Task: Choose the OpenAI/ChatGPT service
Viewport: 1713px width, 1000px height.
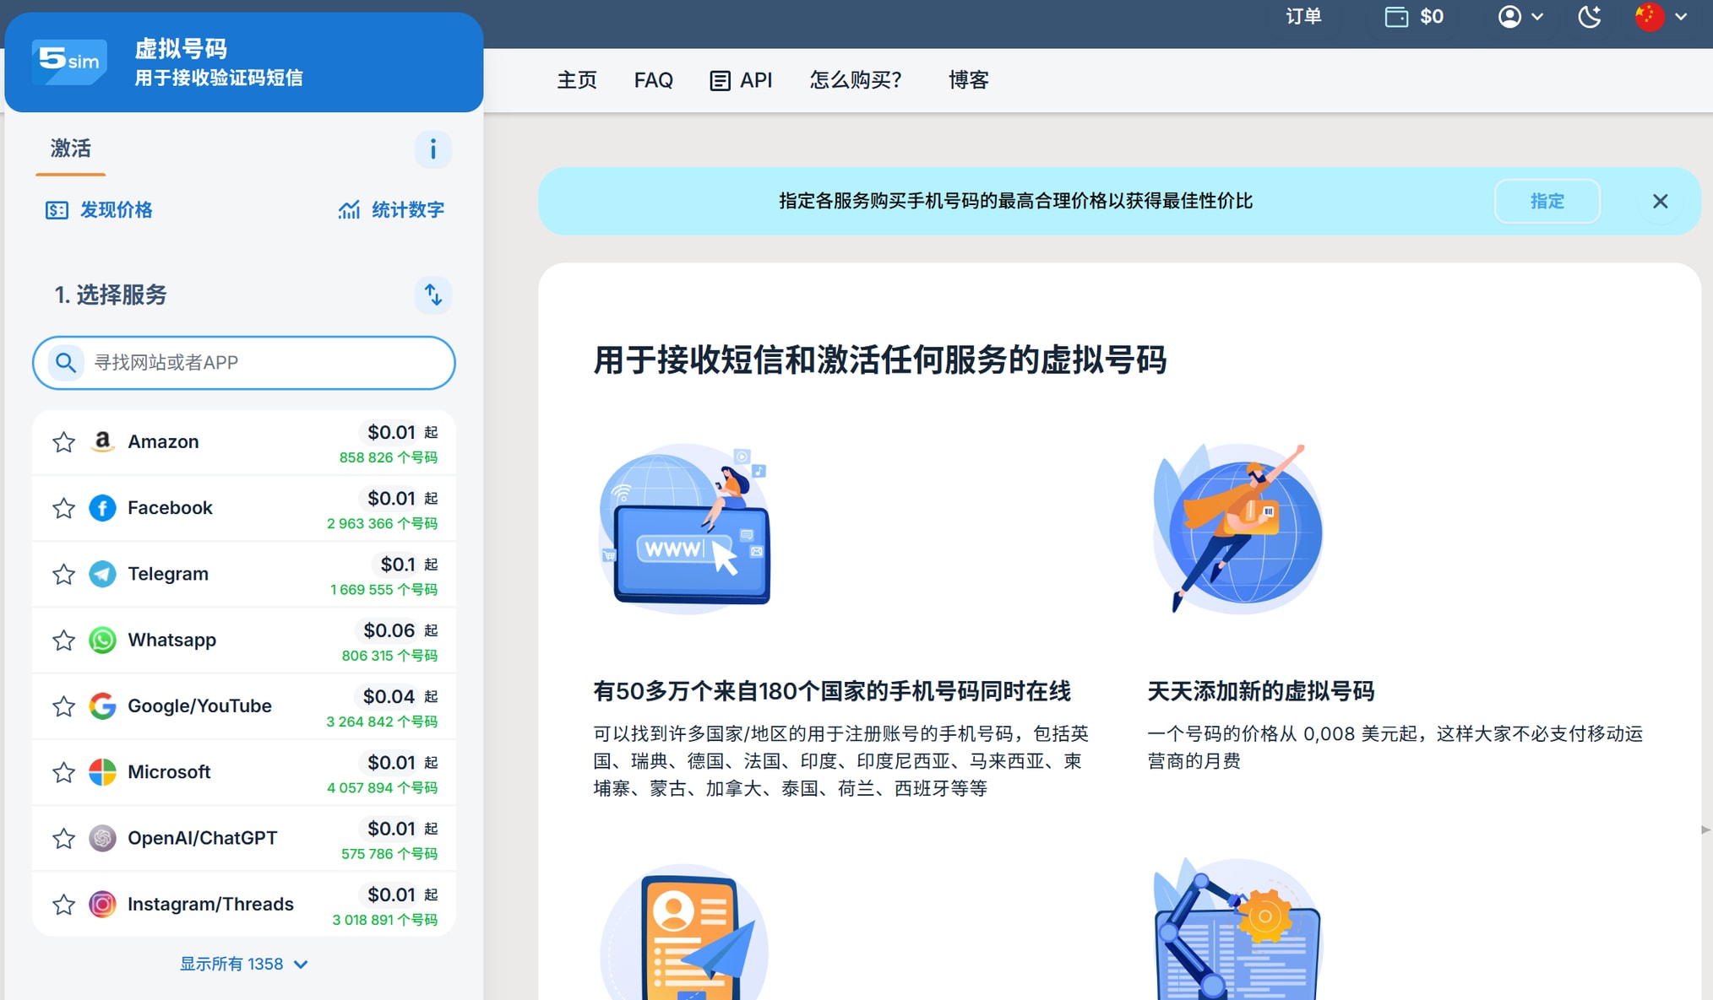Action: [x=202, y=838]
